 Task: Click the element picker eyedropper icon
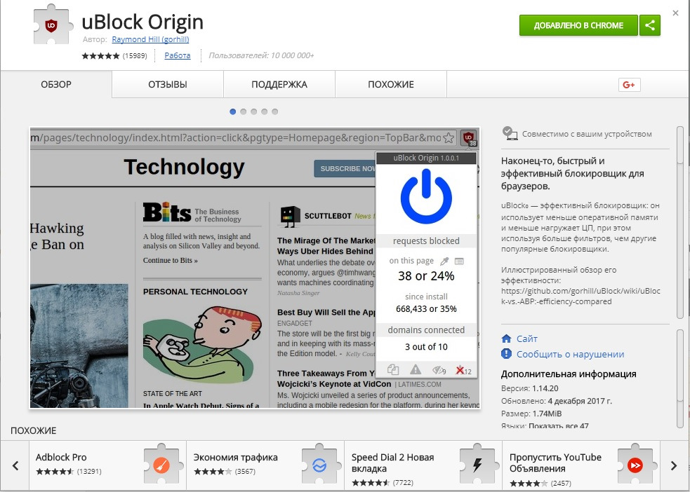[x=444, y=261]
